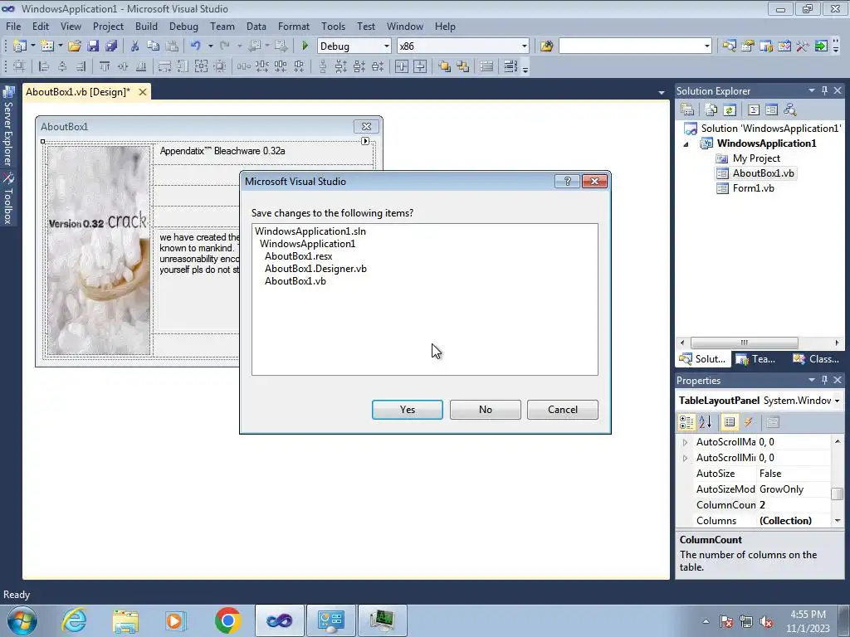Switch to the AboutBox1.vb [Design] tab
This screenshot has height=637, width=850.
[78, 91]
